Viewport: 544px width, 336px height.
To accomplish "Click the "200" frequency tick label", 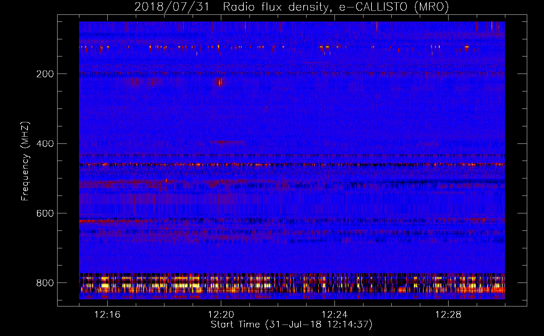I will tap(45, 74).
